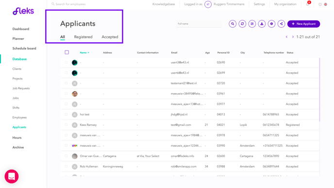Click the download export icon button

[x=262, y=24]
